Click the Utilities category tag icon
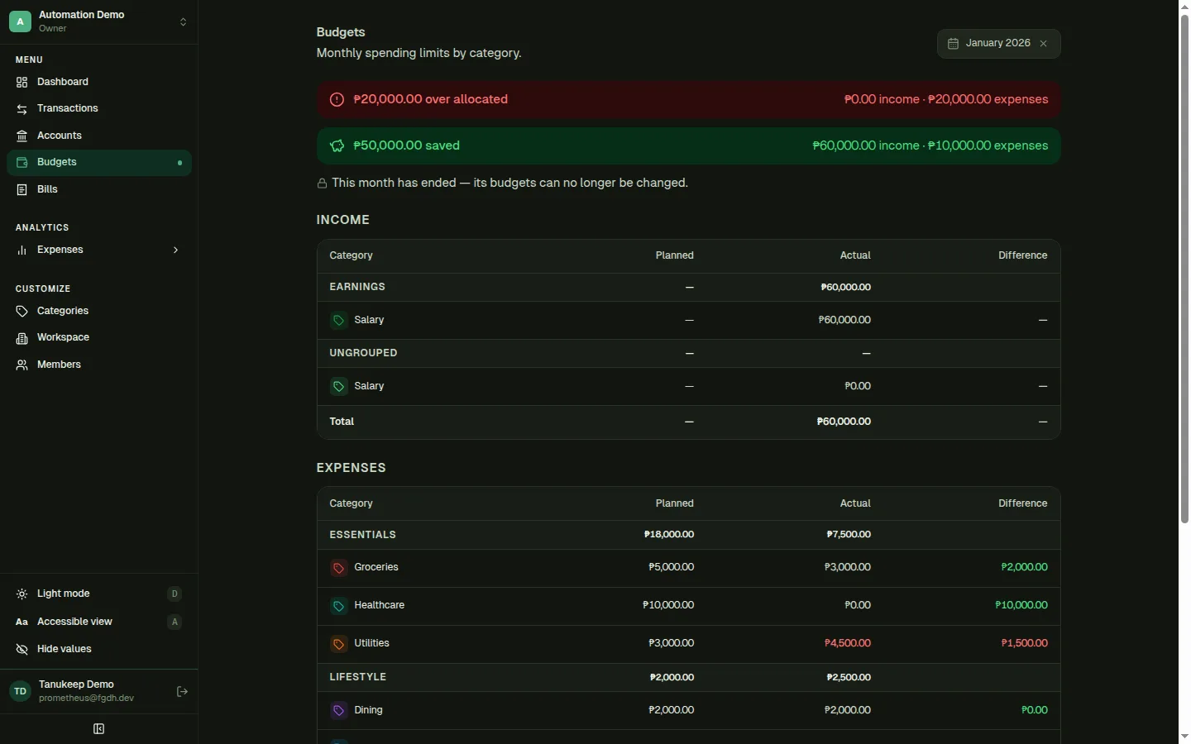 [338, 644]
